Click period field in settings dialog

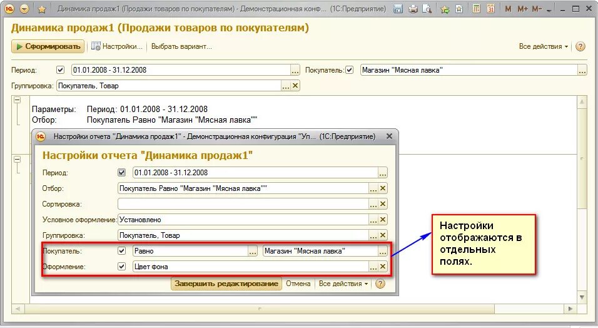coord(255,173)
